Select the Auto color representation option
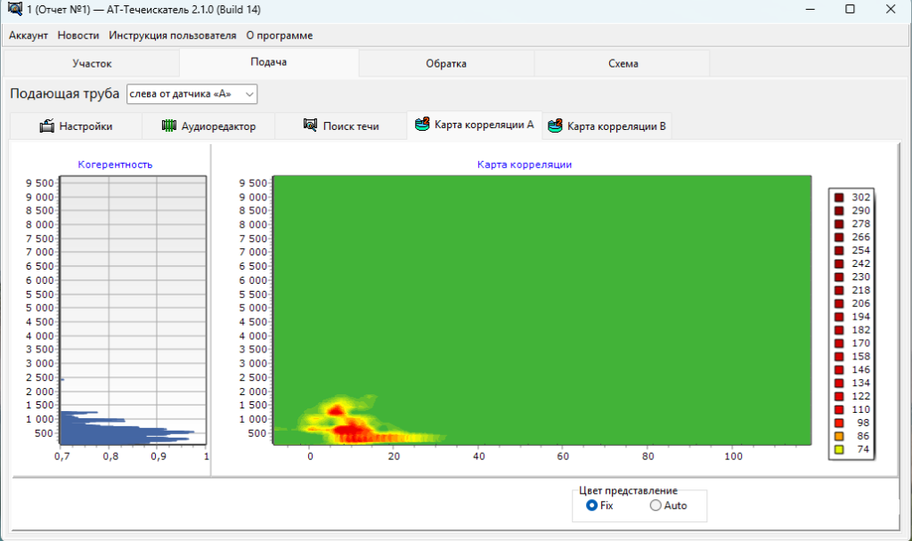The image size is (912, 541). [x=655, y=505]
